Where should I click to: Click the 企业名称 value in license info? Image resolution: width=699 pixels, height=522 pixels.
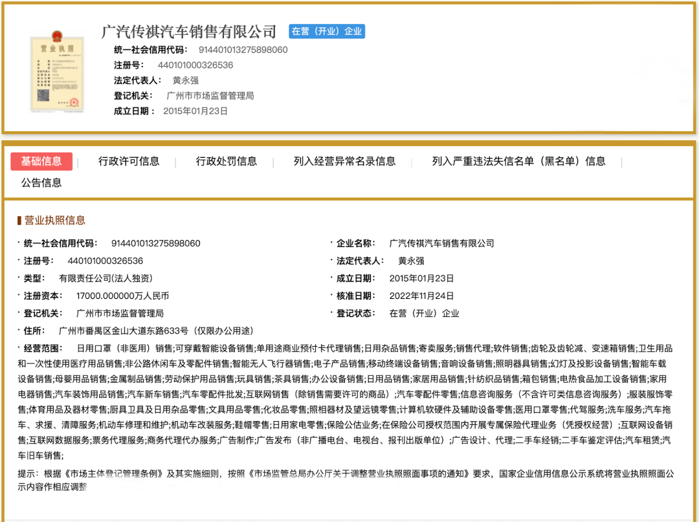tap(441, 243)
